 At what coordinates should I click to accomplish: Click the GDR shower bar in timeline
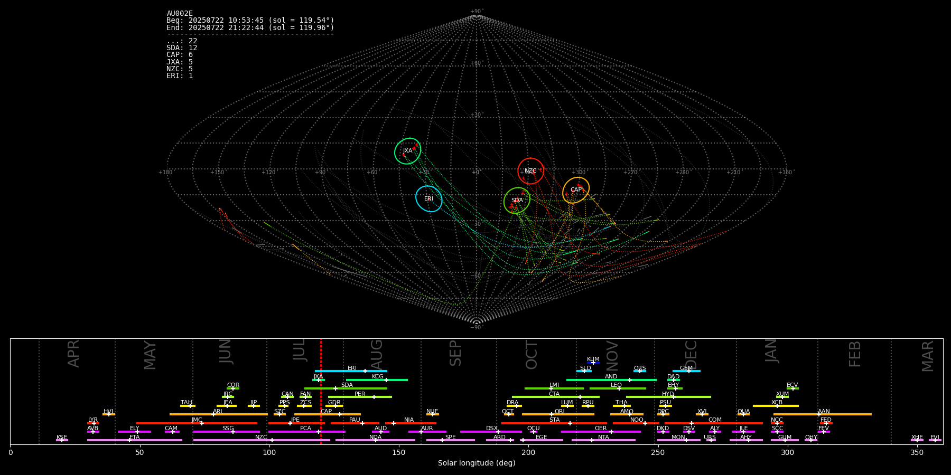tap(334, 406)
